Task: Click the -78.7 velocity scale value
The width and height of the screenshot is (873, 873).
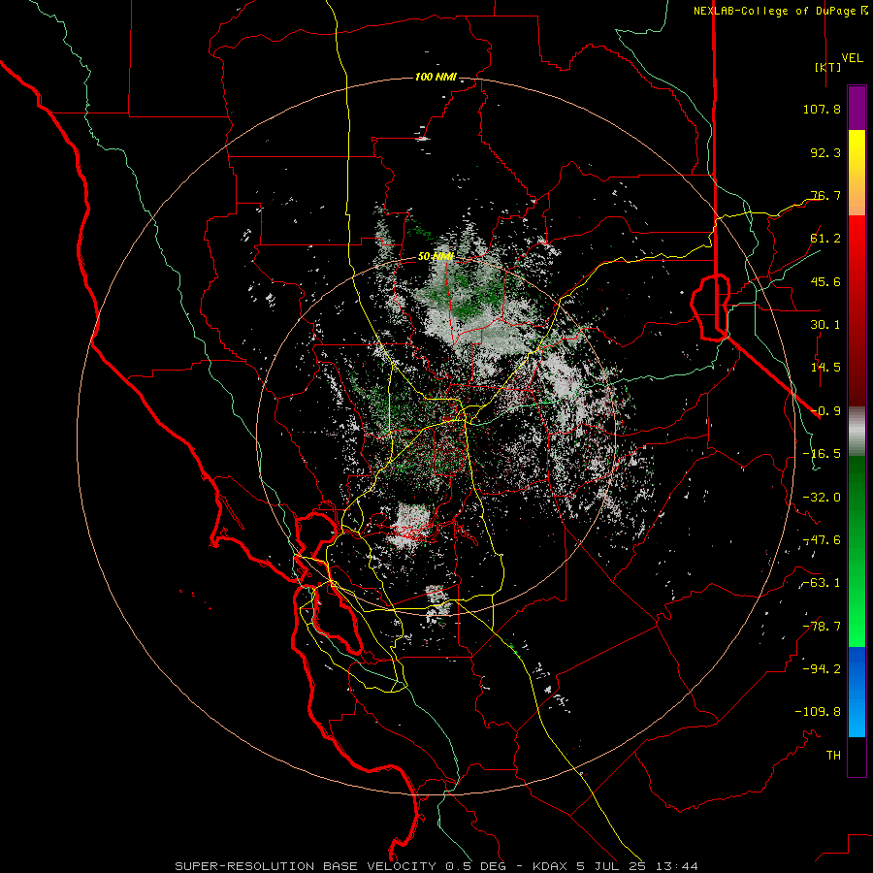Action: tap(822, 627)
